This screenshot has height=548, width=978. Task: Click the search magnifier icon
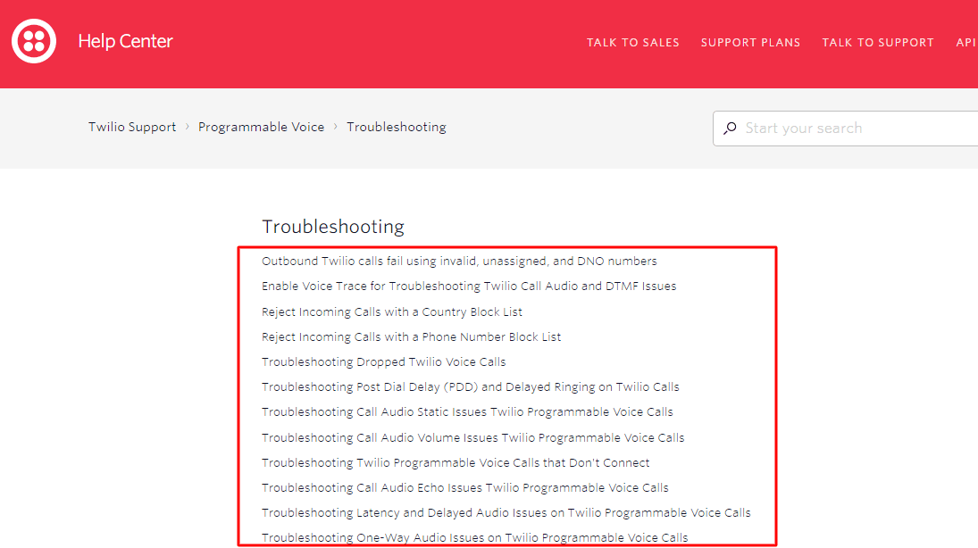pos(730,129)
